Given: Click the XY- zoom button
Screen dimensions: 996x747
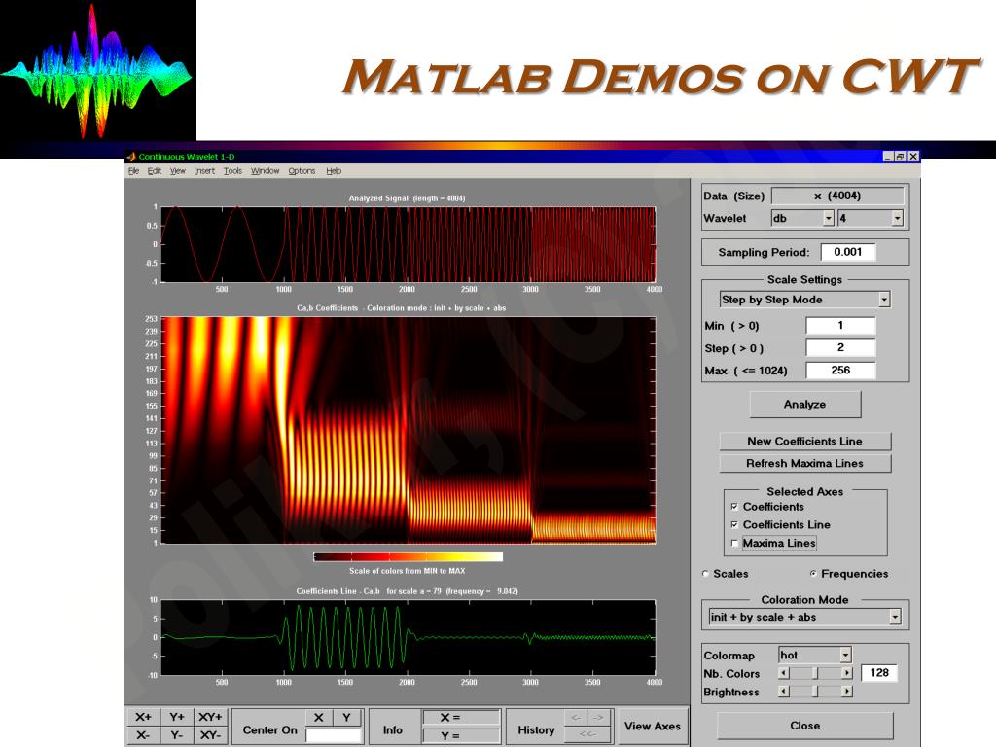Looking at the screenshot, I should coord(210,735).
